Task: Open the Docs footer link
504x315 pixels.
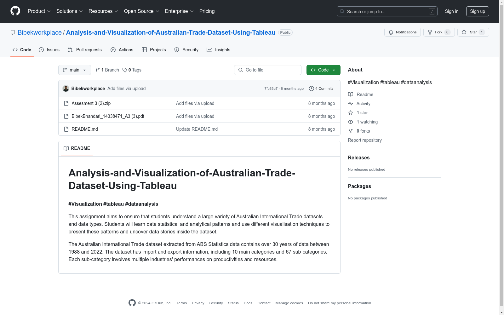Action: coord(248,303)
